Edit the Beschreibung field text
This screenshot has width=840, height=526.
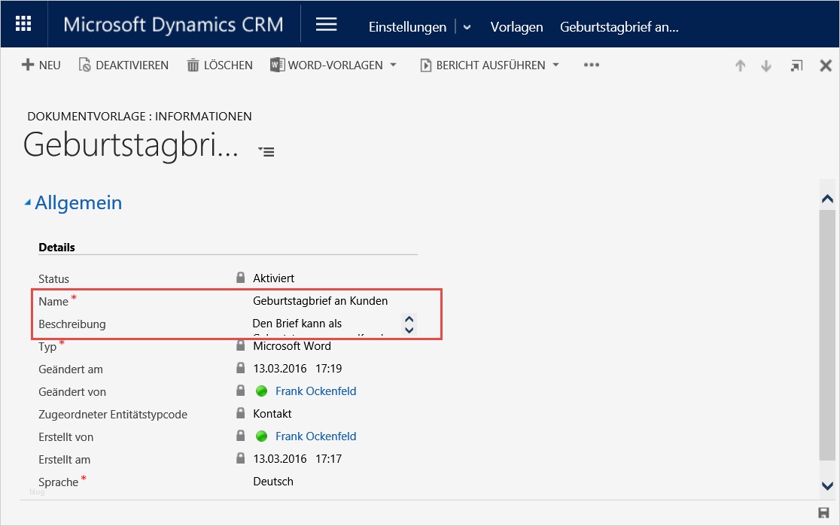(x=320, y=322)
